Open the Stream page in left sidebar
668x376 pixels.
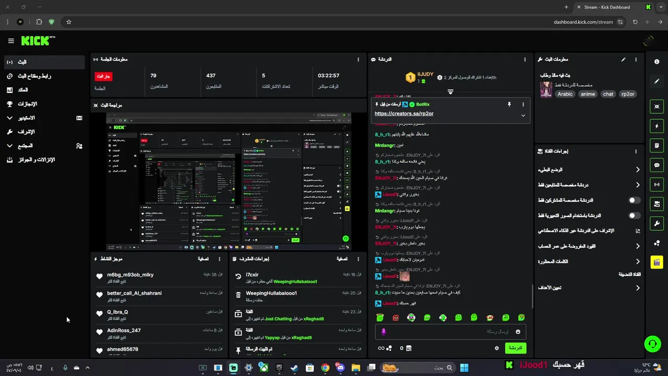(44, 62)
